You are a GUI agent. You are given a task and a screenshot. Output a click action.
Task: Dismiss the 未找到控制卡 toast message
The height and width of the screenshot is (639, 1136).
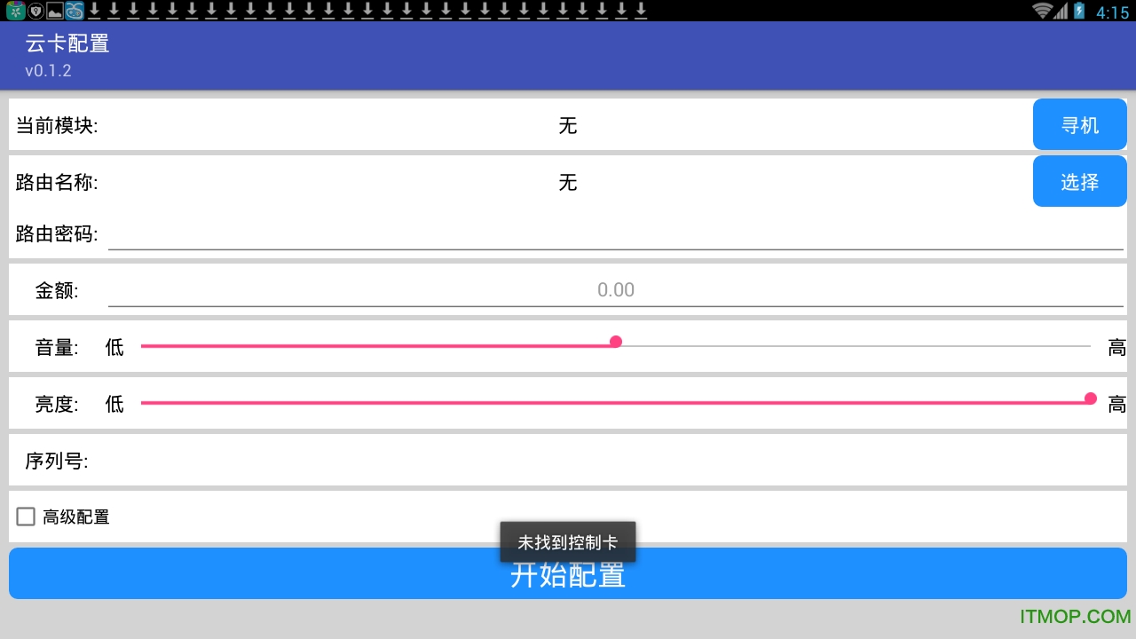(x=568, y=540)
